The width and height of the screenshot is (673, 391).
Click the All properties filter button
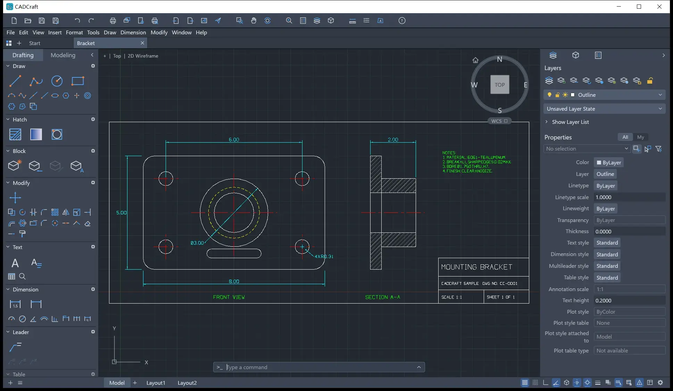coord(625,137)
